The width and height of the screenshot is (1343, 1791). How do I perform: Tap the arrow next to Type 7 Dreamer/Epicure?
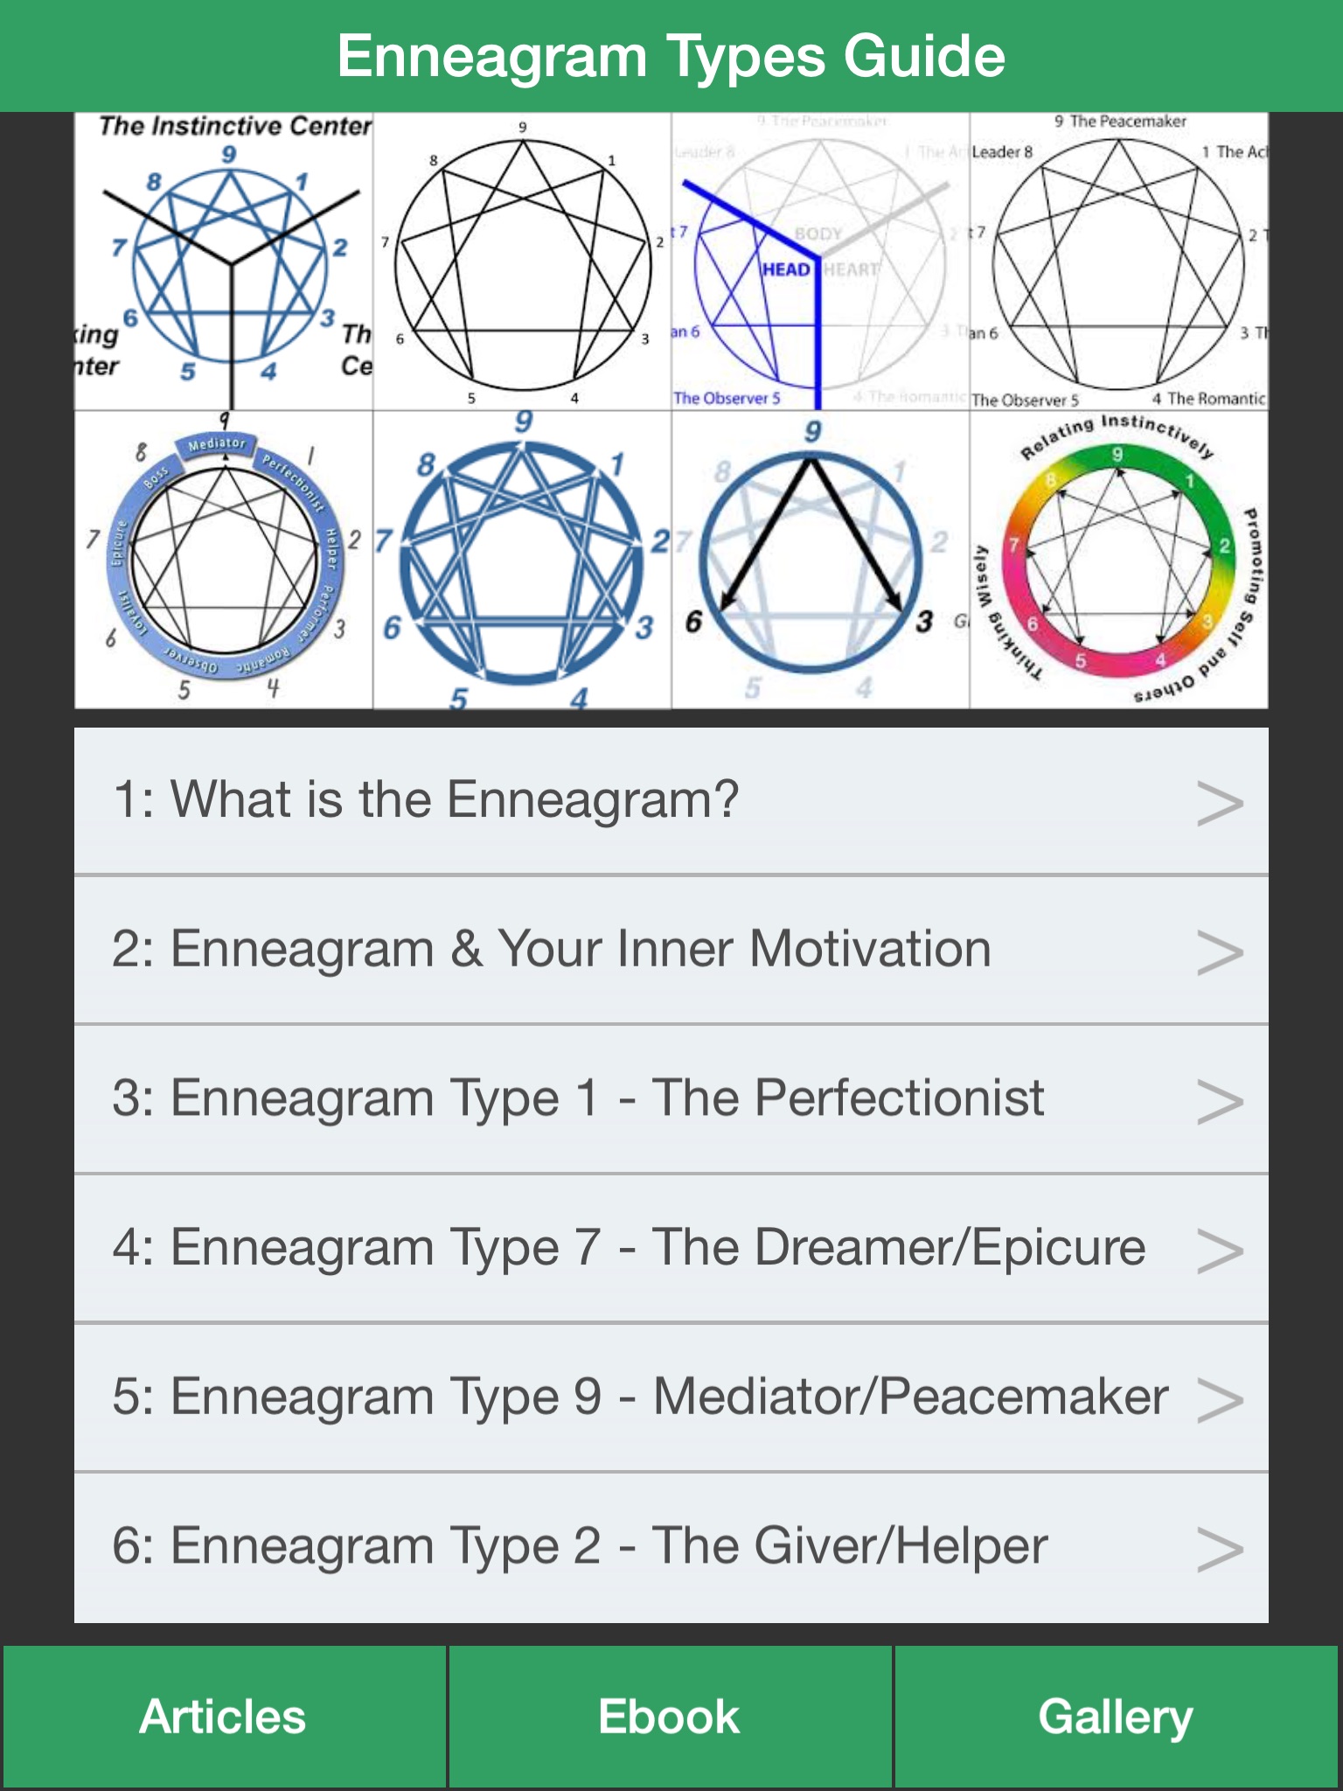click(x=1219, y=1251)
